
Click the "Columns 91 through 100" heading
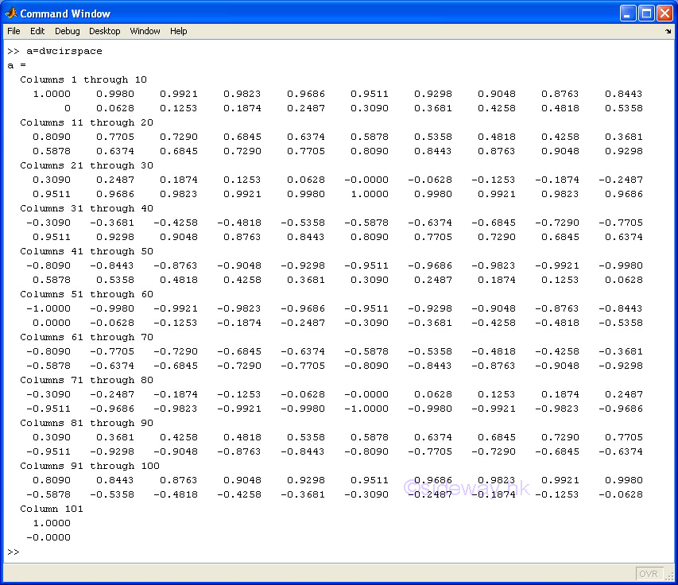point(90,466)
